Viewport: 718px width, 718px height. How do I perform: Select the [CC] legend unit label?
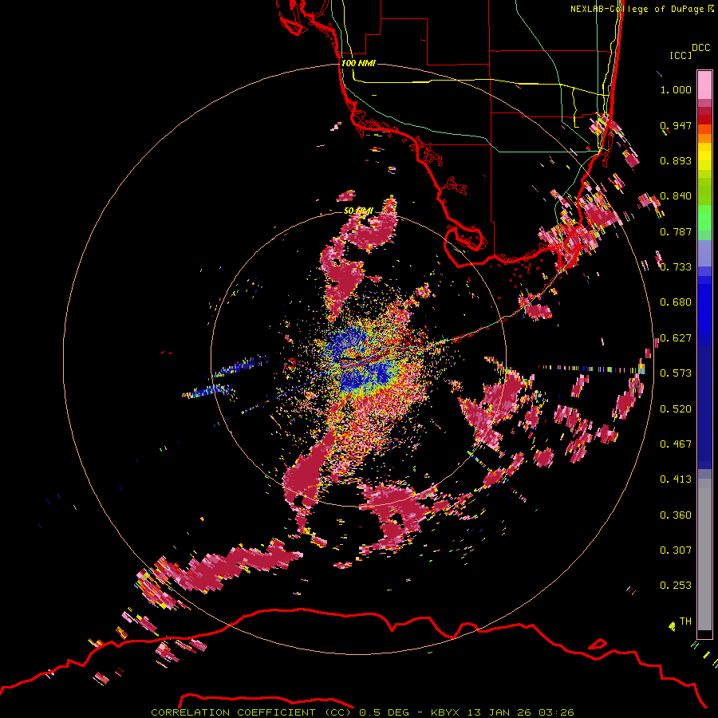[681, 55]
